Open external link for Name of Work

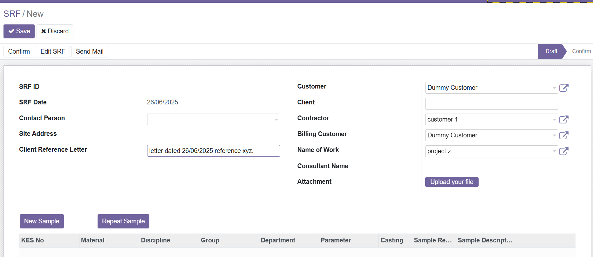click(x=563, y=151)
